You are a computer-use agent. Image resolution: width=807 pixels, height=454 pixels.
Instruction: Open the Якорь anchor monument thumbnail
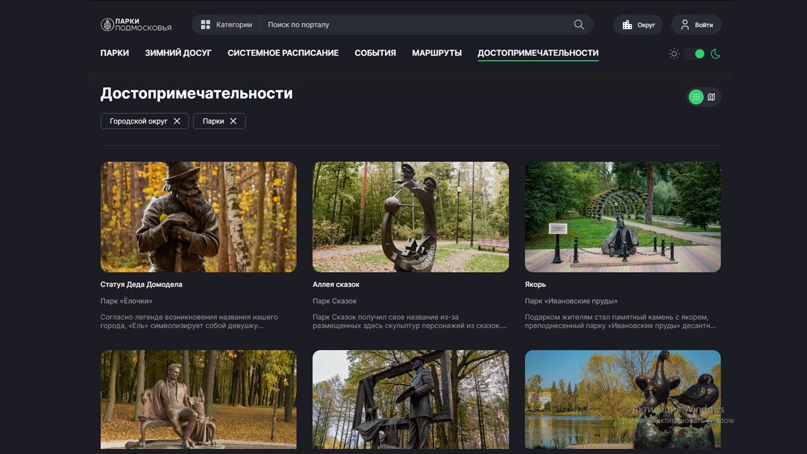623,217
